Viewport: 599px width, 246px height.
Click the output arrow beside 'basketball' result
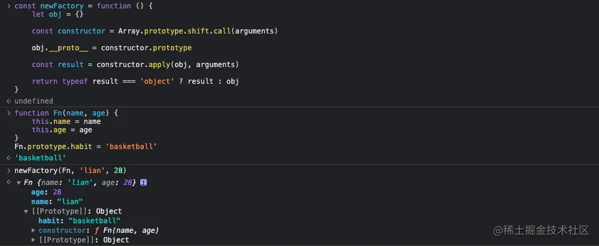point(9,158)
